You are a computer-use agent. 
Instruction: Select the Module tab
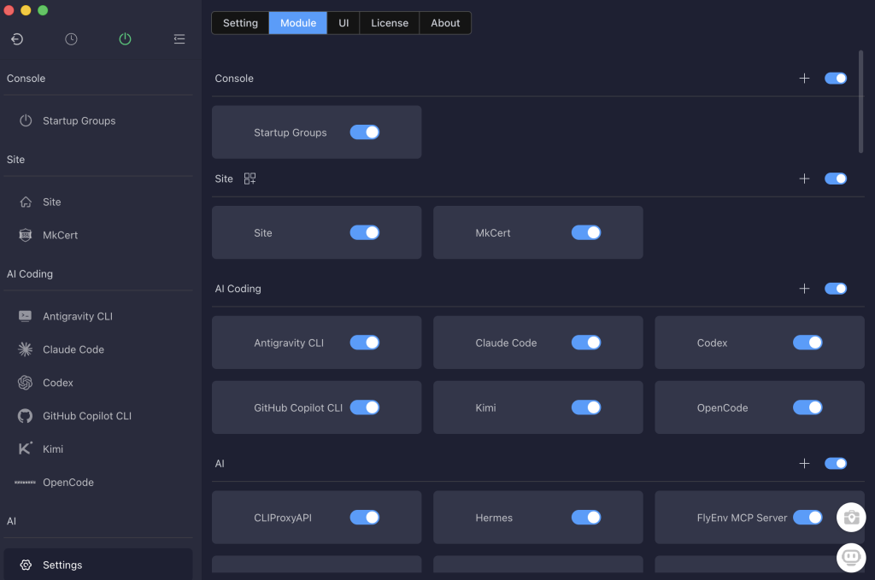tap(298, 23)
